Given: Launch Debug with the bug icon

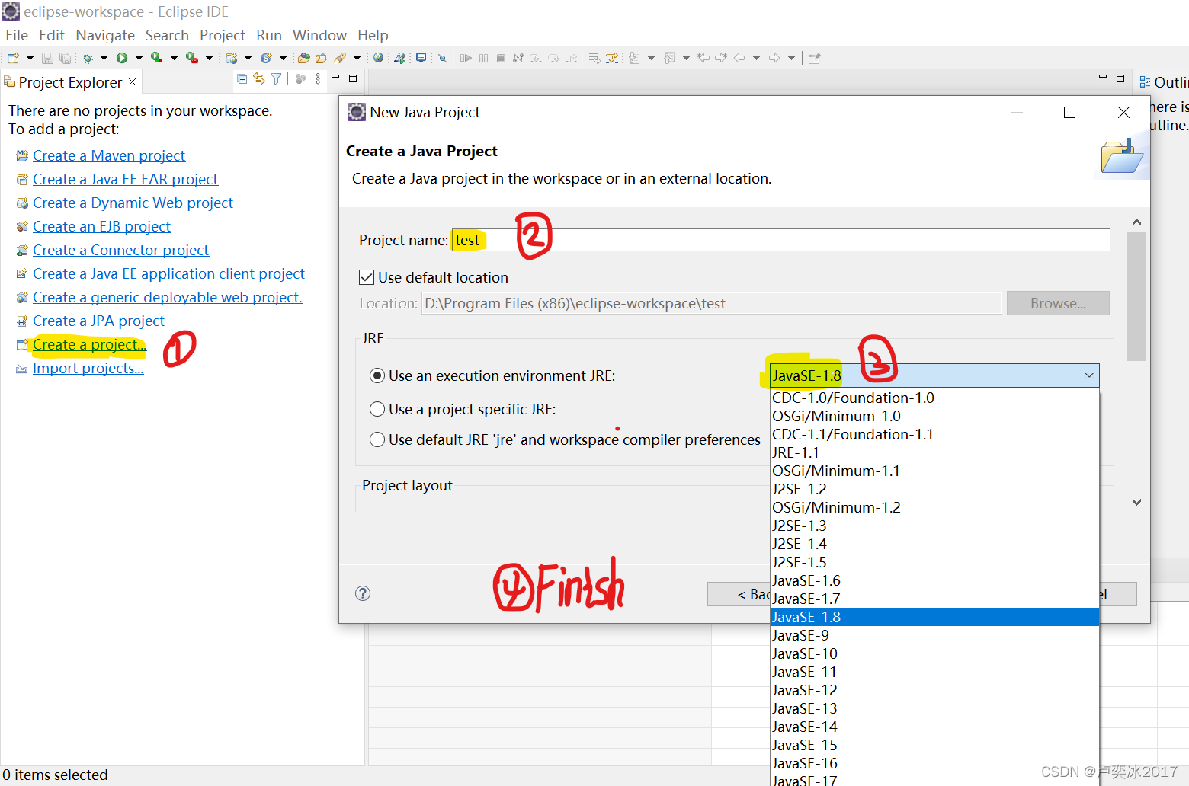Looking at the screenshot, I should pyautogui.click(x=87, y=58).
